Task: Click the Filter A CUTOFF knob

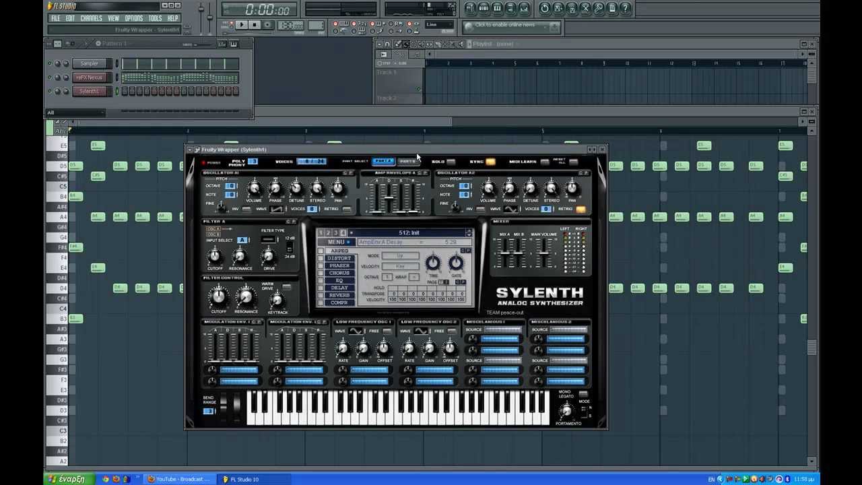Action: pyautogui.click(x=215, y=256)
